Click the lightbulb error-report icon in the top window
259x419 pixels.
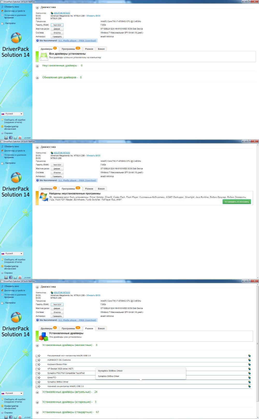(x=2, y=120)
